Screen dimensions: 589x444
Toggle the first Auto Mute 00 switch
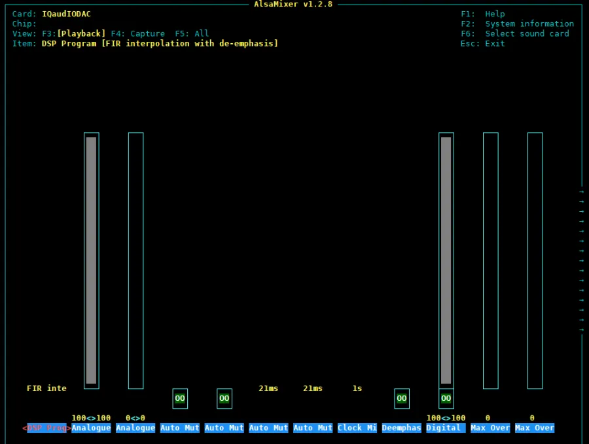[x=180, y=398]
